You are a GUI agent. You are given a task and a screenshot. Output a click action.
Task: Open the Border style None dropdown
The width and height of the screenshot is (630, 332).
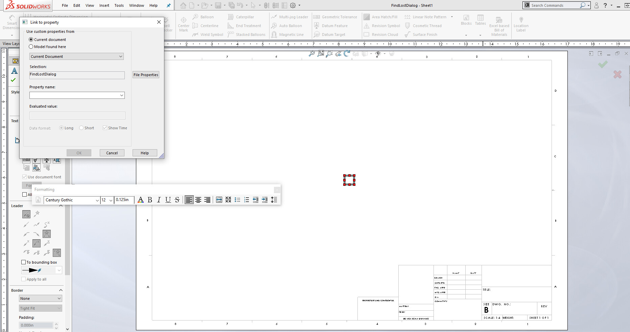pos(41,298)
